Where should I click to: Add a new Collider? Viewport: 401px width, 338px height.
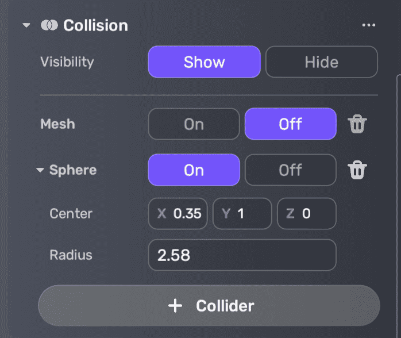209,306
